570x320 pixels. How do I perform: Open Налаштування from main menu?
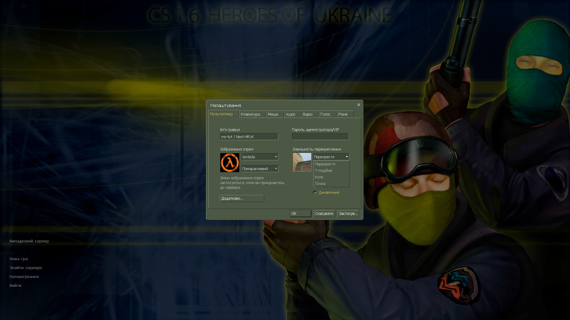[x=24, y=277]
